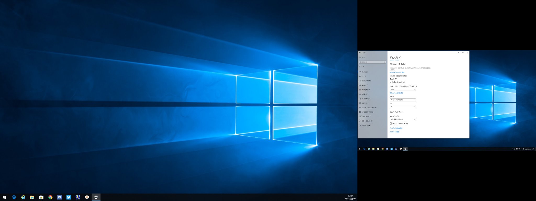
Task: Open Microsoft Store on taskbar beneath Settings window
Action: coord(378,149)
